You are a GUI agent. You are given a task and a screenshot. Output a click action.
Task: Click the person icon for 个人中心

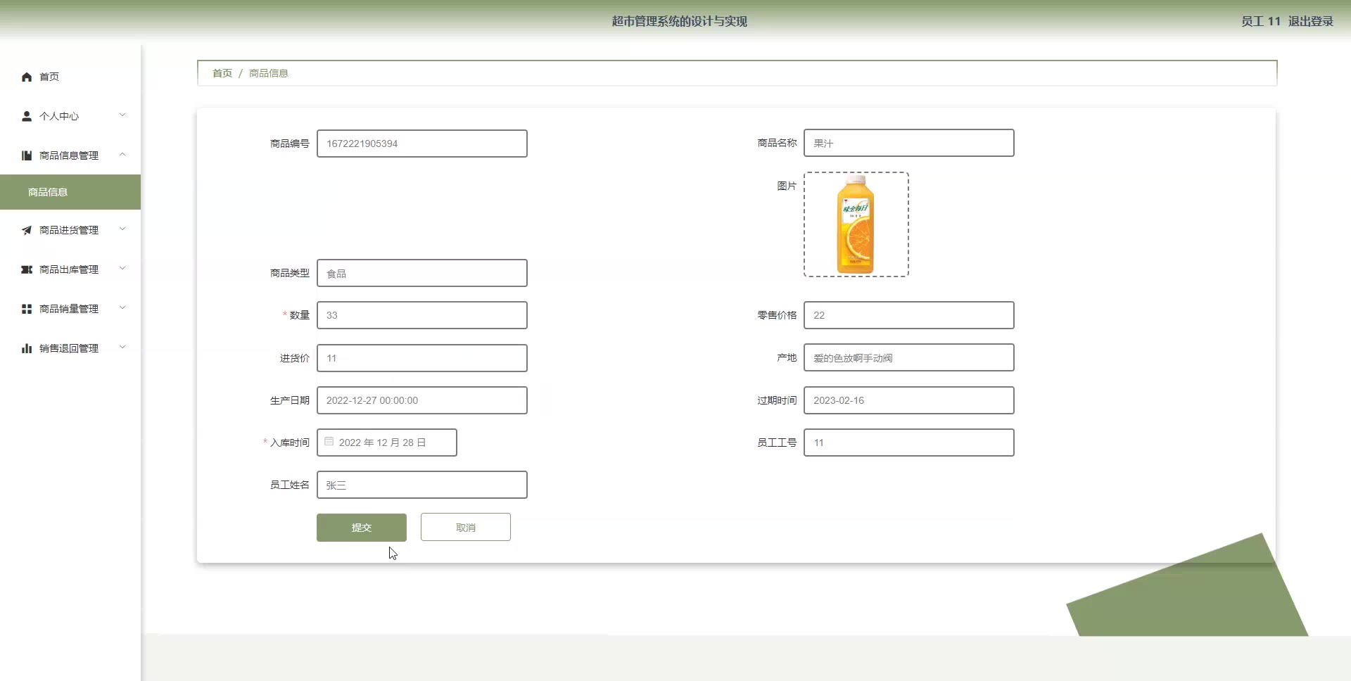click(27, 116)
